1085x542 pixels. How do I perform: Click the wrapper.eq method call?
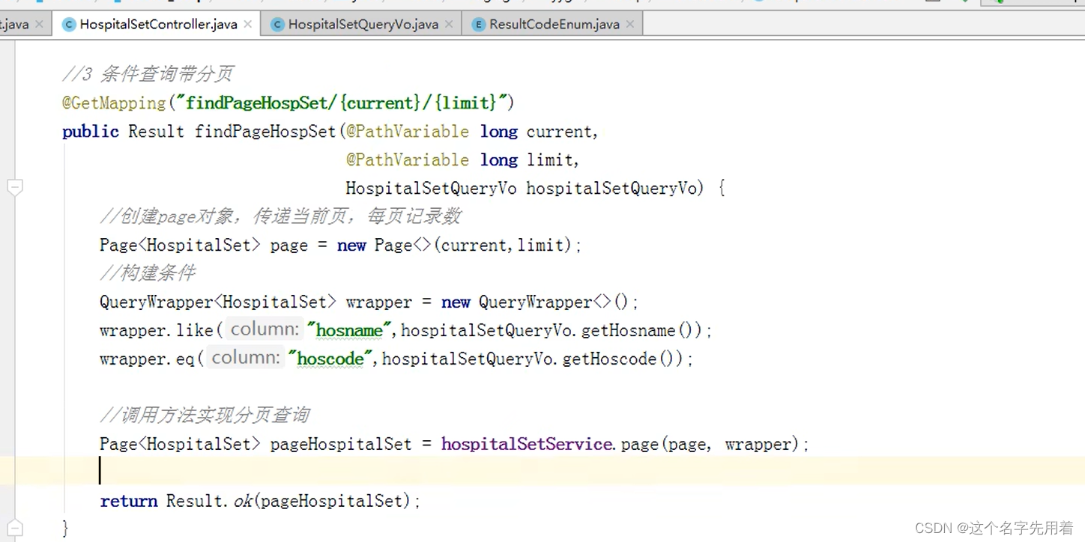tap(148, 359)
